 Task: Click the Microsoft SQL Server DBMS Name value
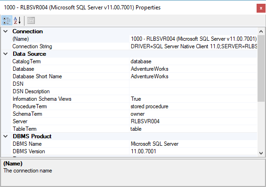point(154,144)
